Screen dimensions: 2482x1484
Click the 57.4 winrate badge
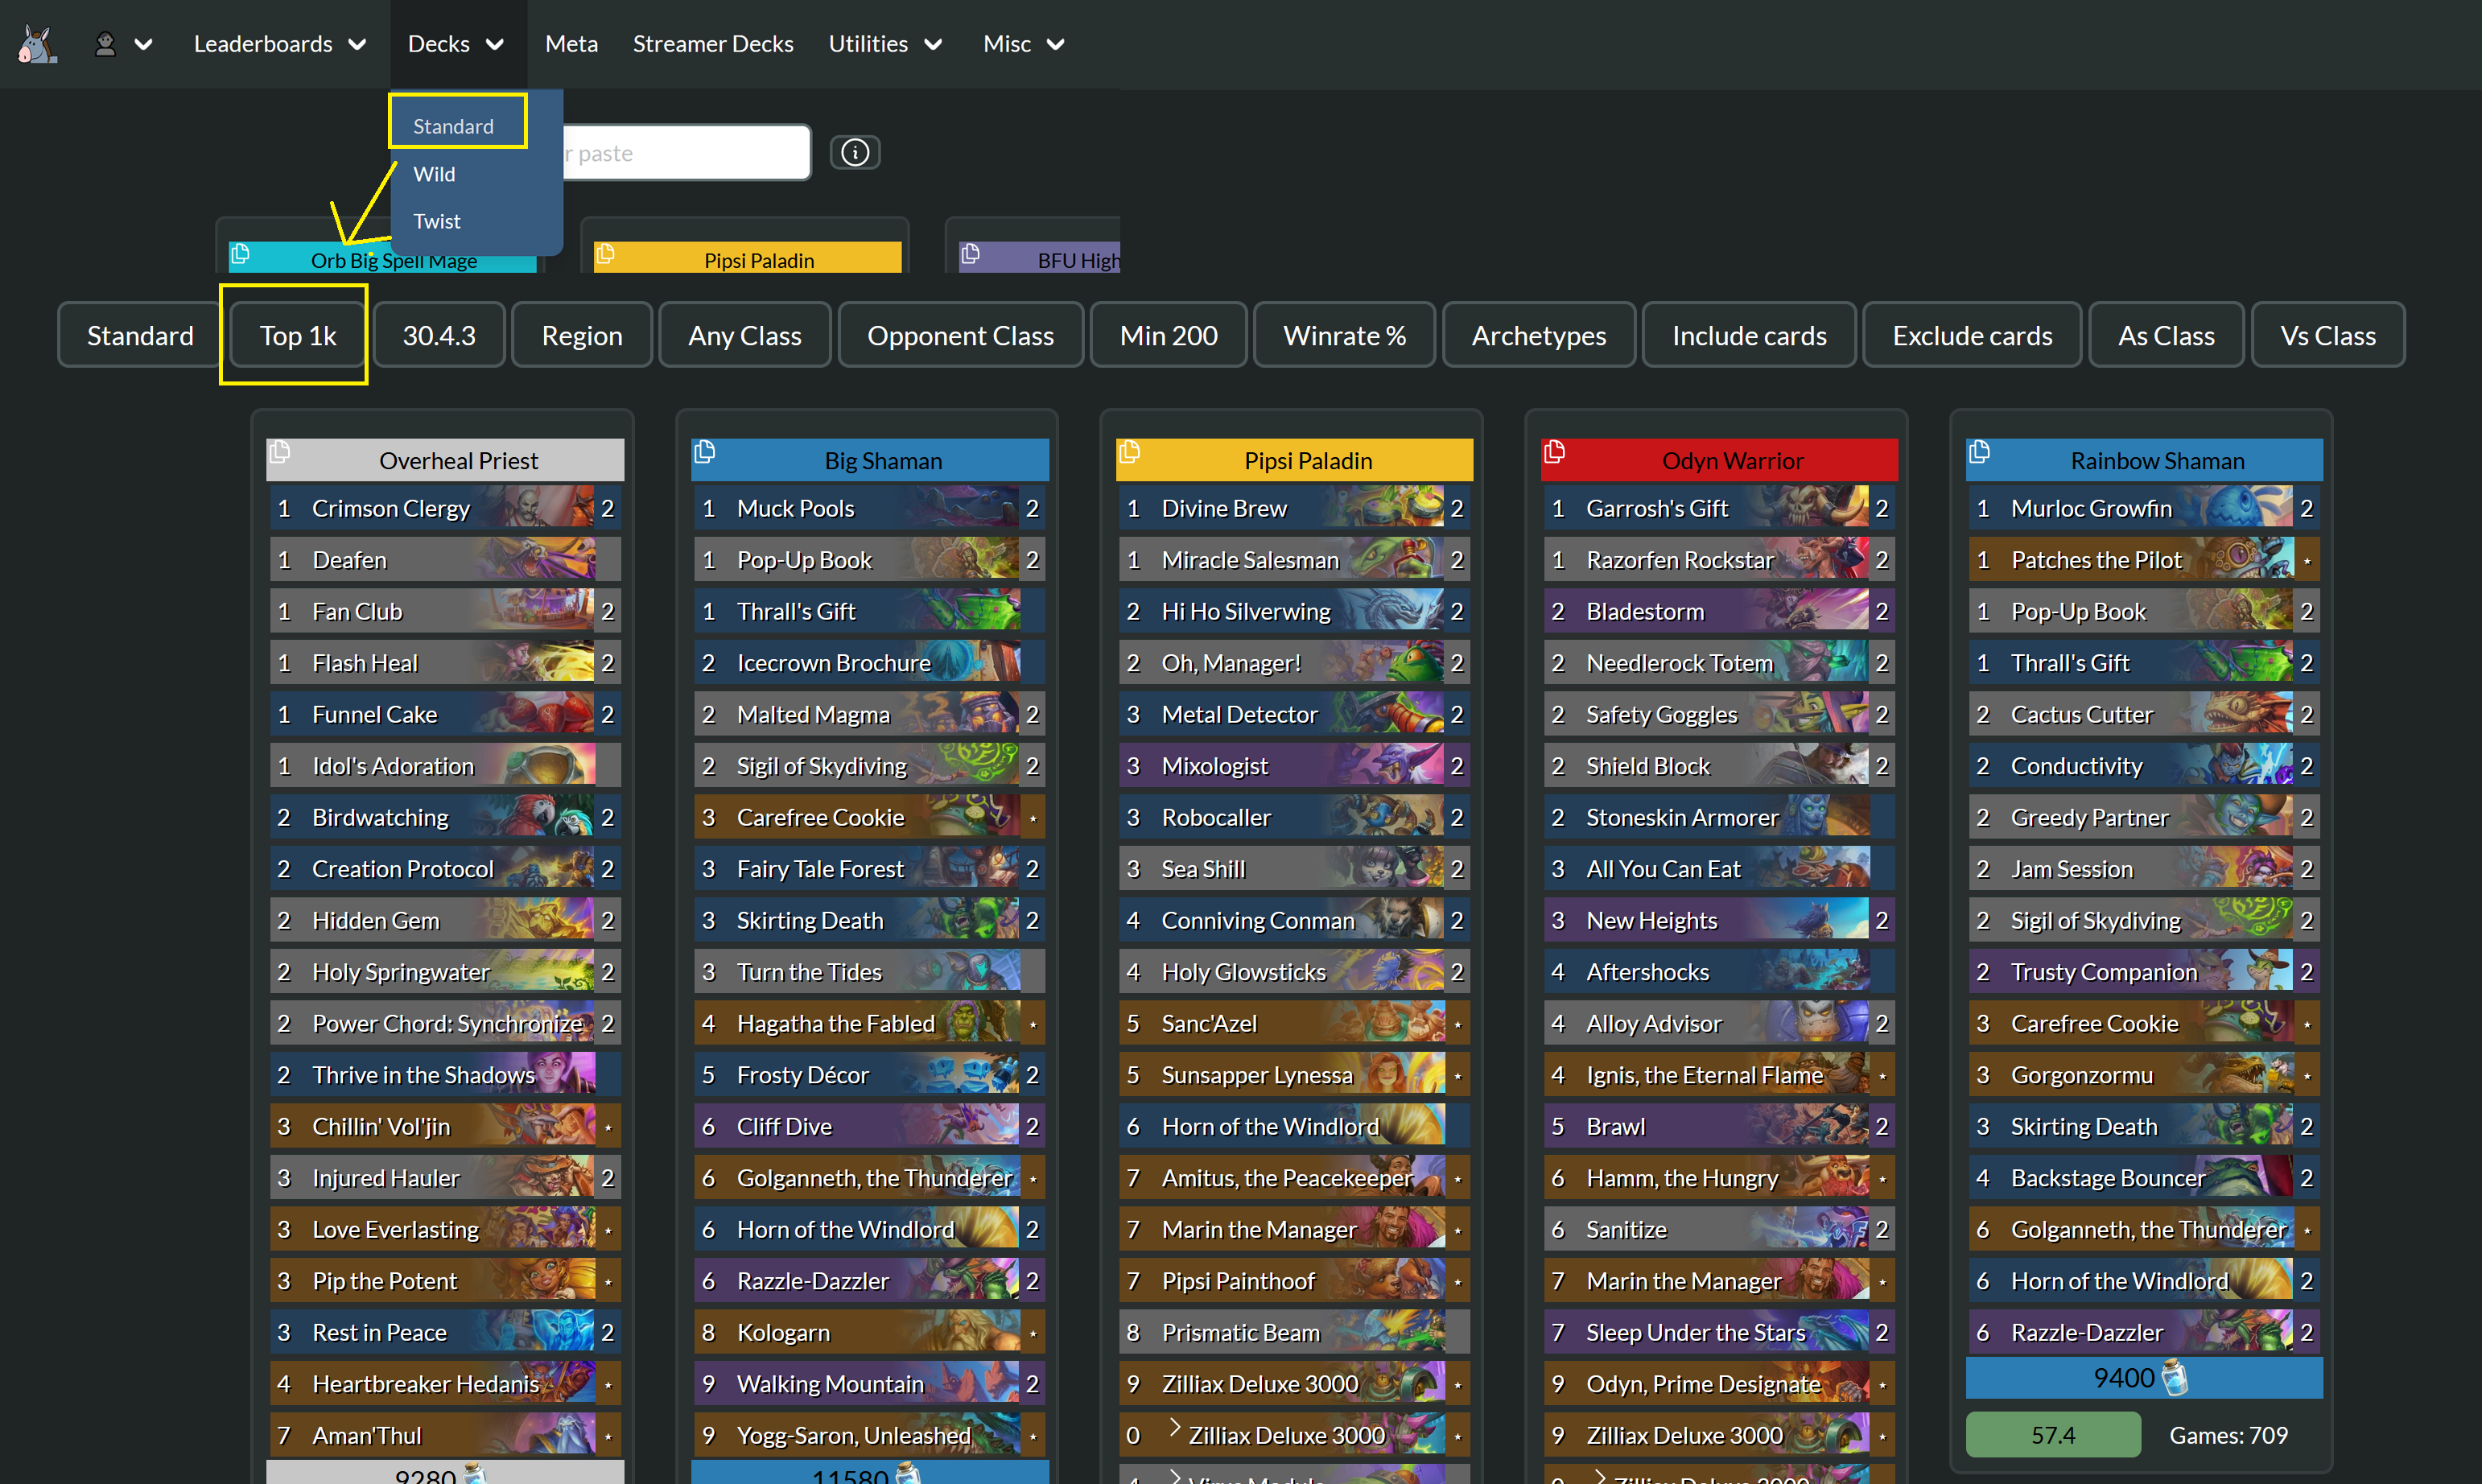pyautogui.click(x=2053, y=1435)
